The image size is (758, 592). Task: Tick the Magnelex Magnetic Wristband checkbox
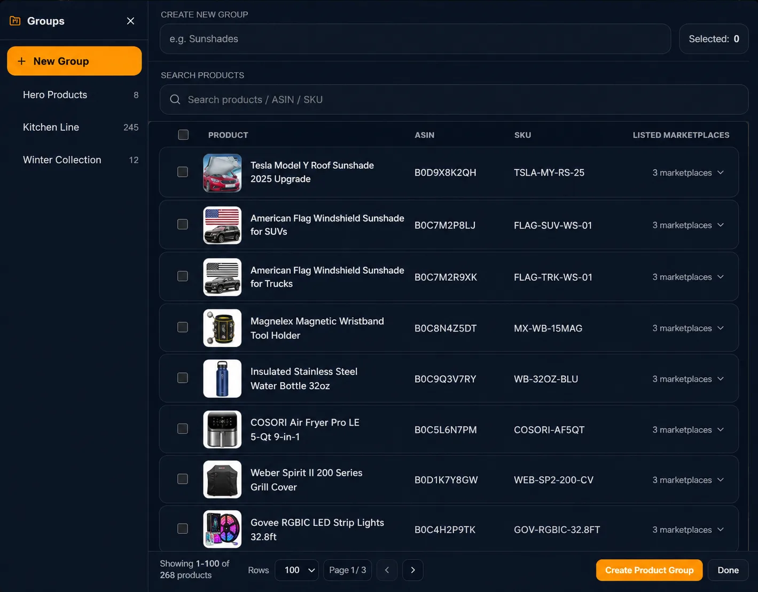[x=183, y=327]
